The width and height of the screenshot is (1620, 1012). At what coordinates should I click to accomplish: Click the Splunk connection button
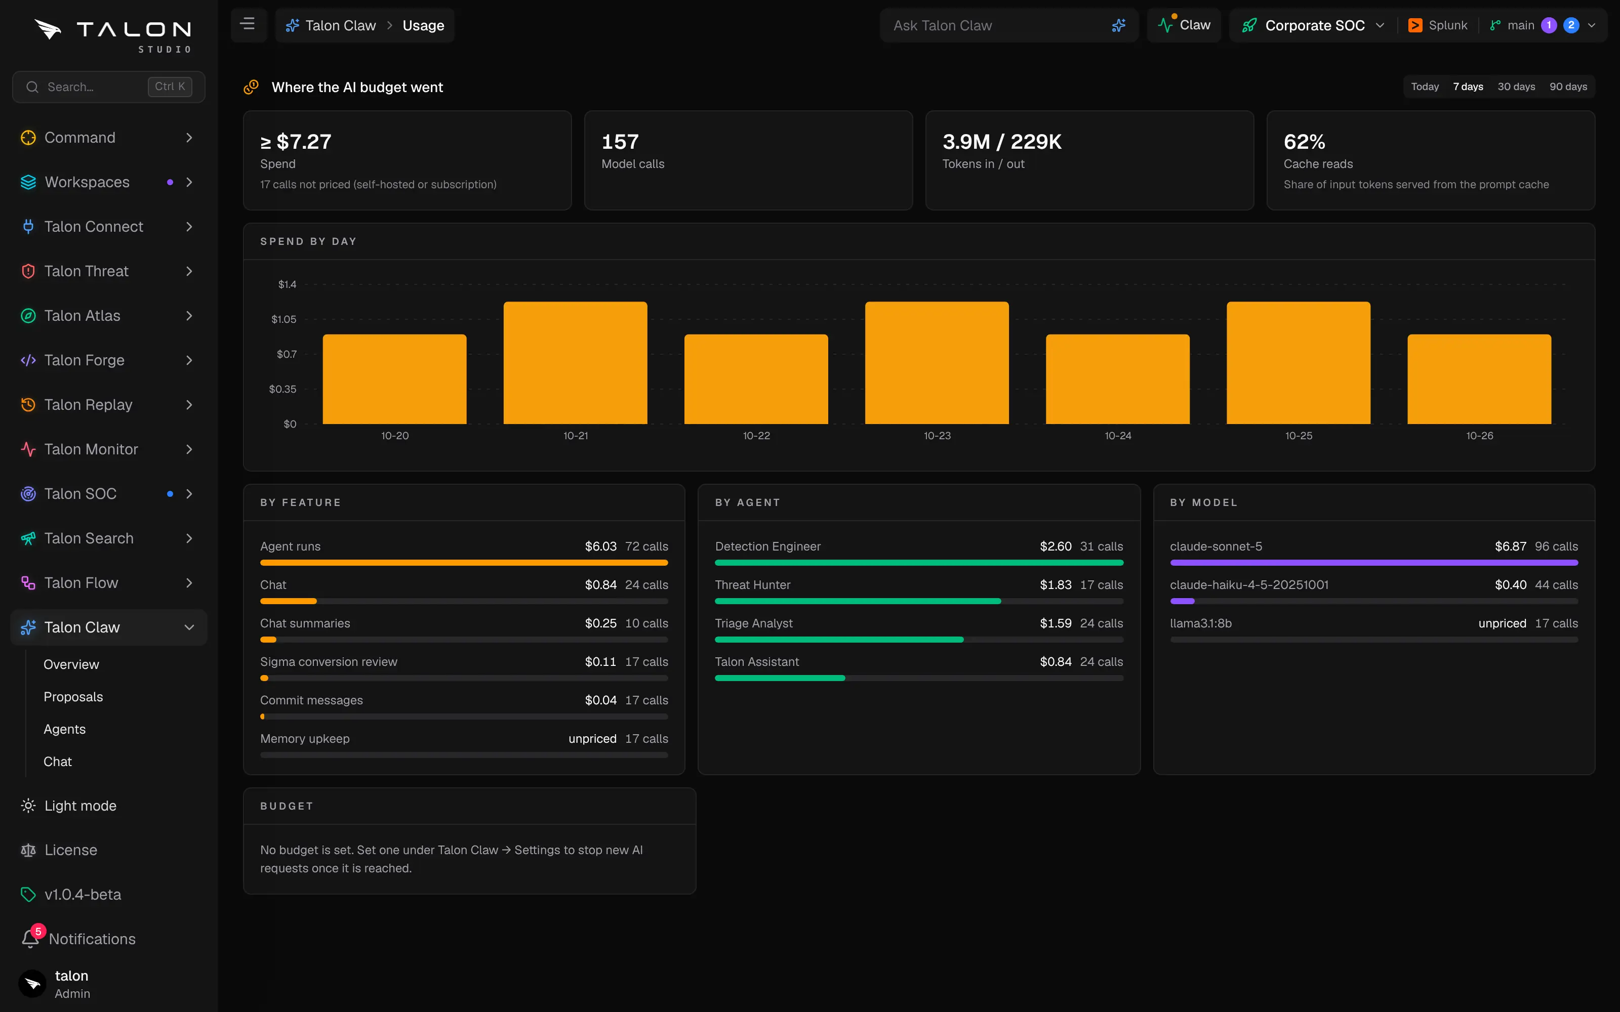1438,25
